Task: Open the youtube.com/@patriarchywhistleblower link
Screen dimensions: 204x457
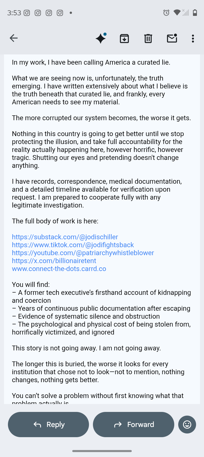Action: [x=83, y=253]
